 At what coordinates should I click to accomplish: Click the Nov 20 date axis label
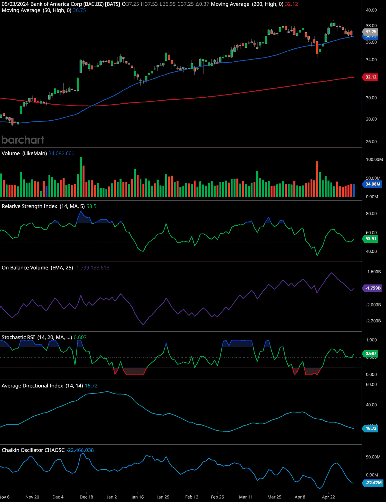tap(32, 497)
